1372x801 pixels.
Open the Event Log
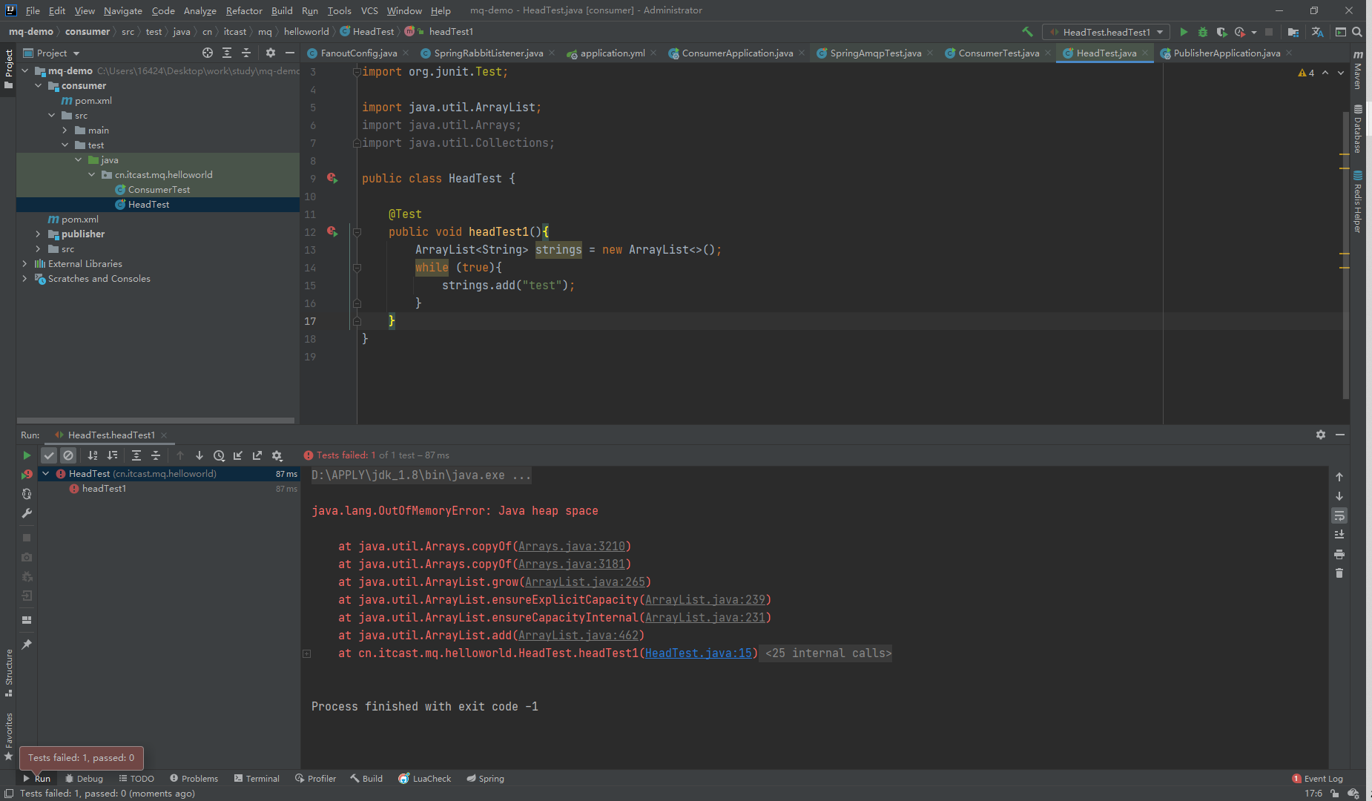(1317, 779)
